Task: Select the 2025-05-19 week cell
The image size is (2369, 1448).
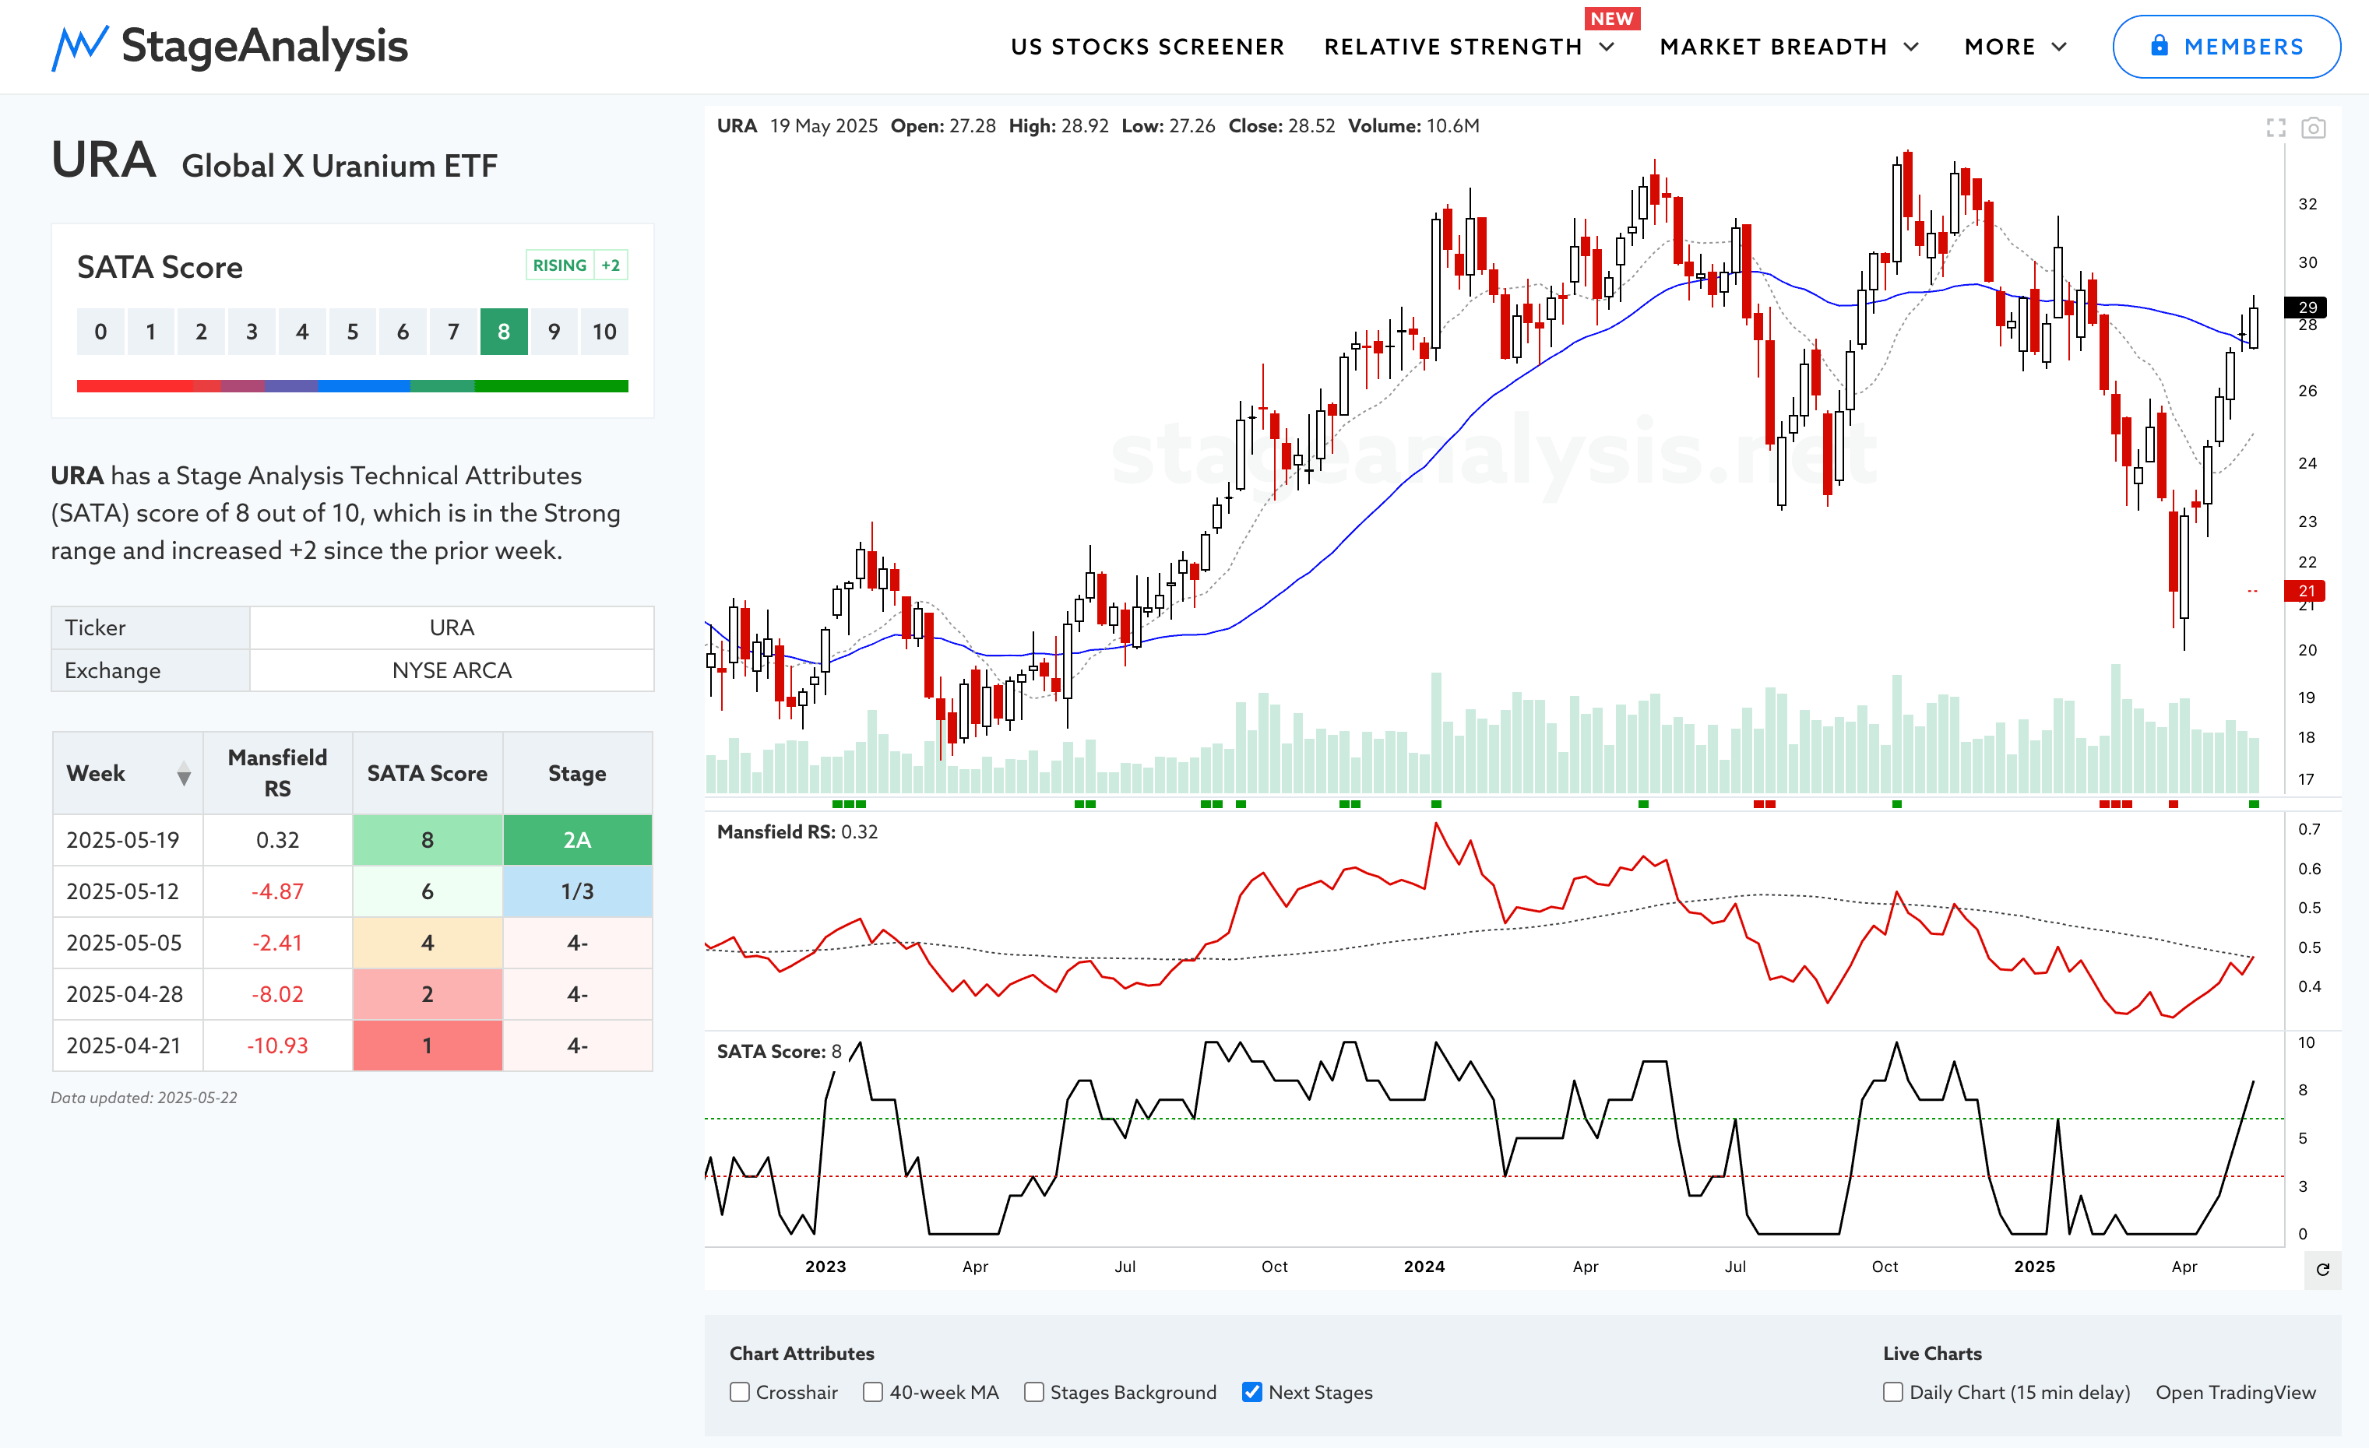Action: click(128, 840)
